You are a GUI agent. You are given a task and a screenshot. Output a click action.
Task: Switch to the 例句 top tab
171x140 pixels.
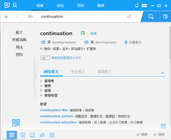coord(60,6)
